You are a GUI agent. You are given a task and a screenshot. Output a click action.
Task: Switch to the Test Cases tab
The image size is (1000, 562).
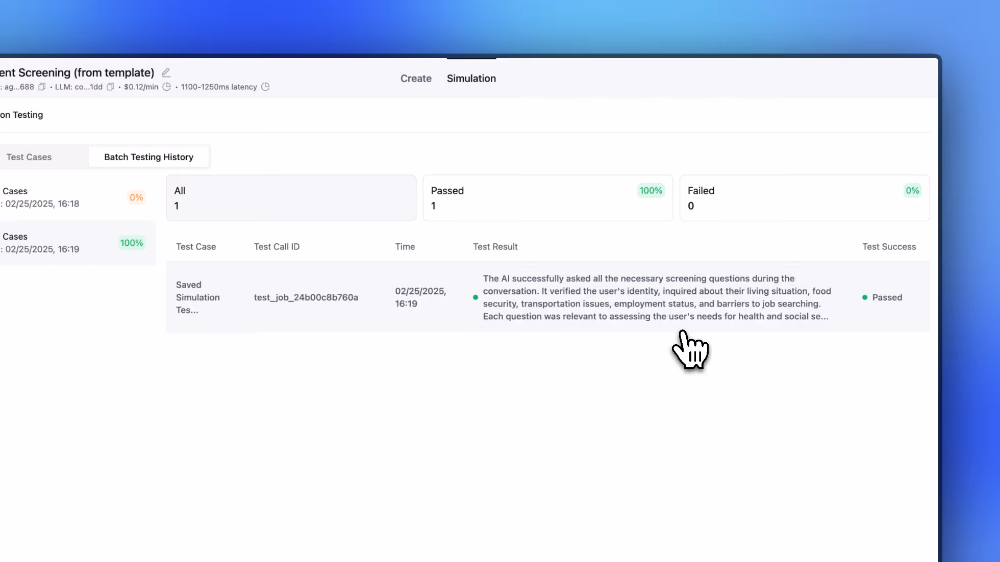29,157
